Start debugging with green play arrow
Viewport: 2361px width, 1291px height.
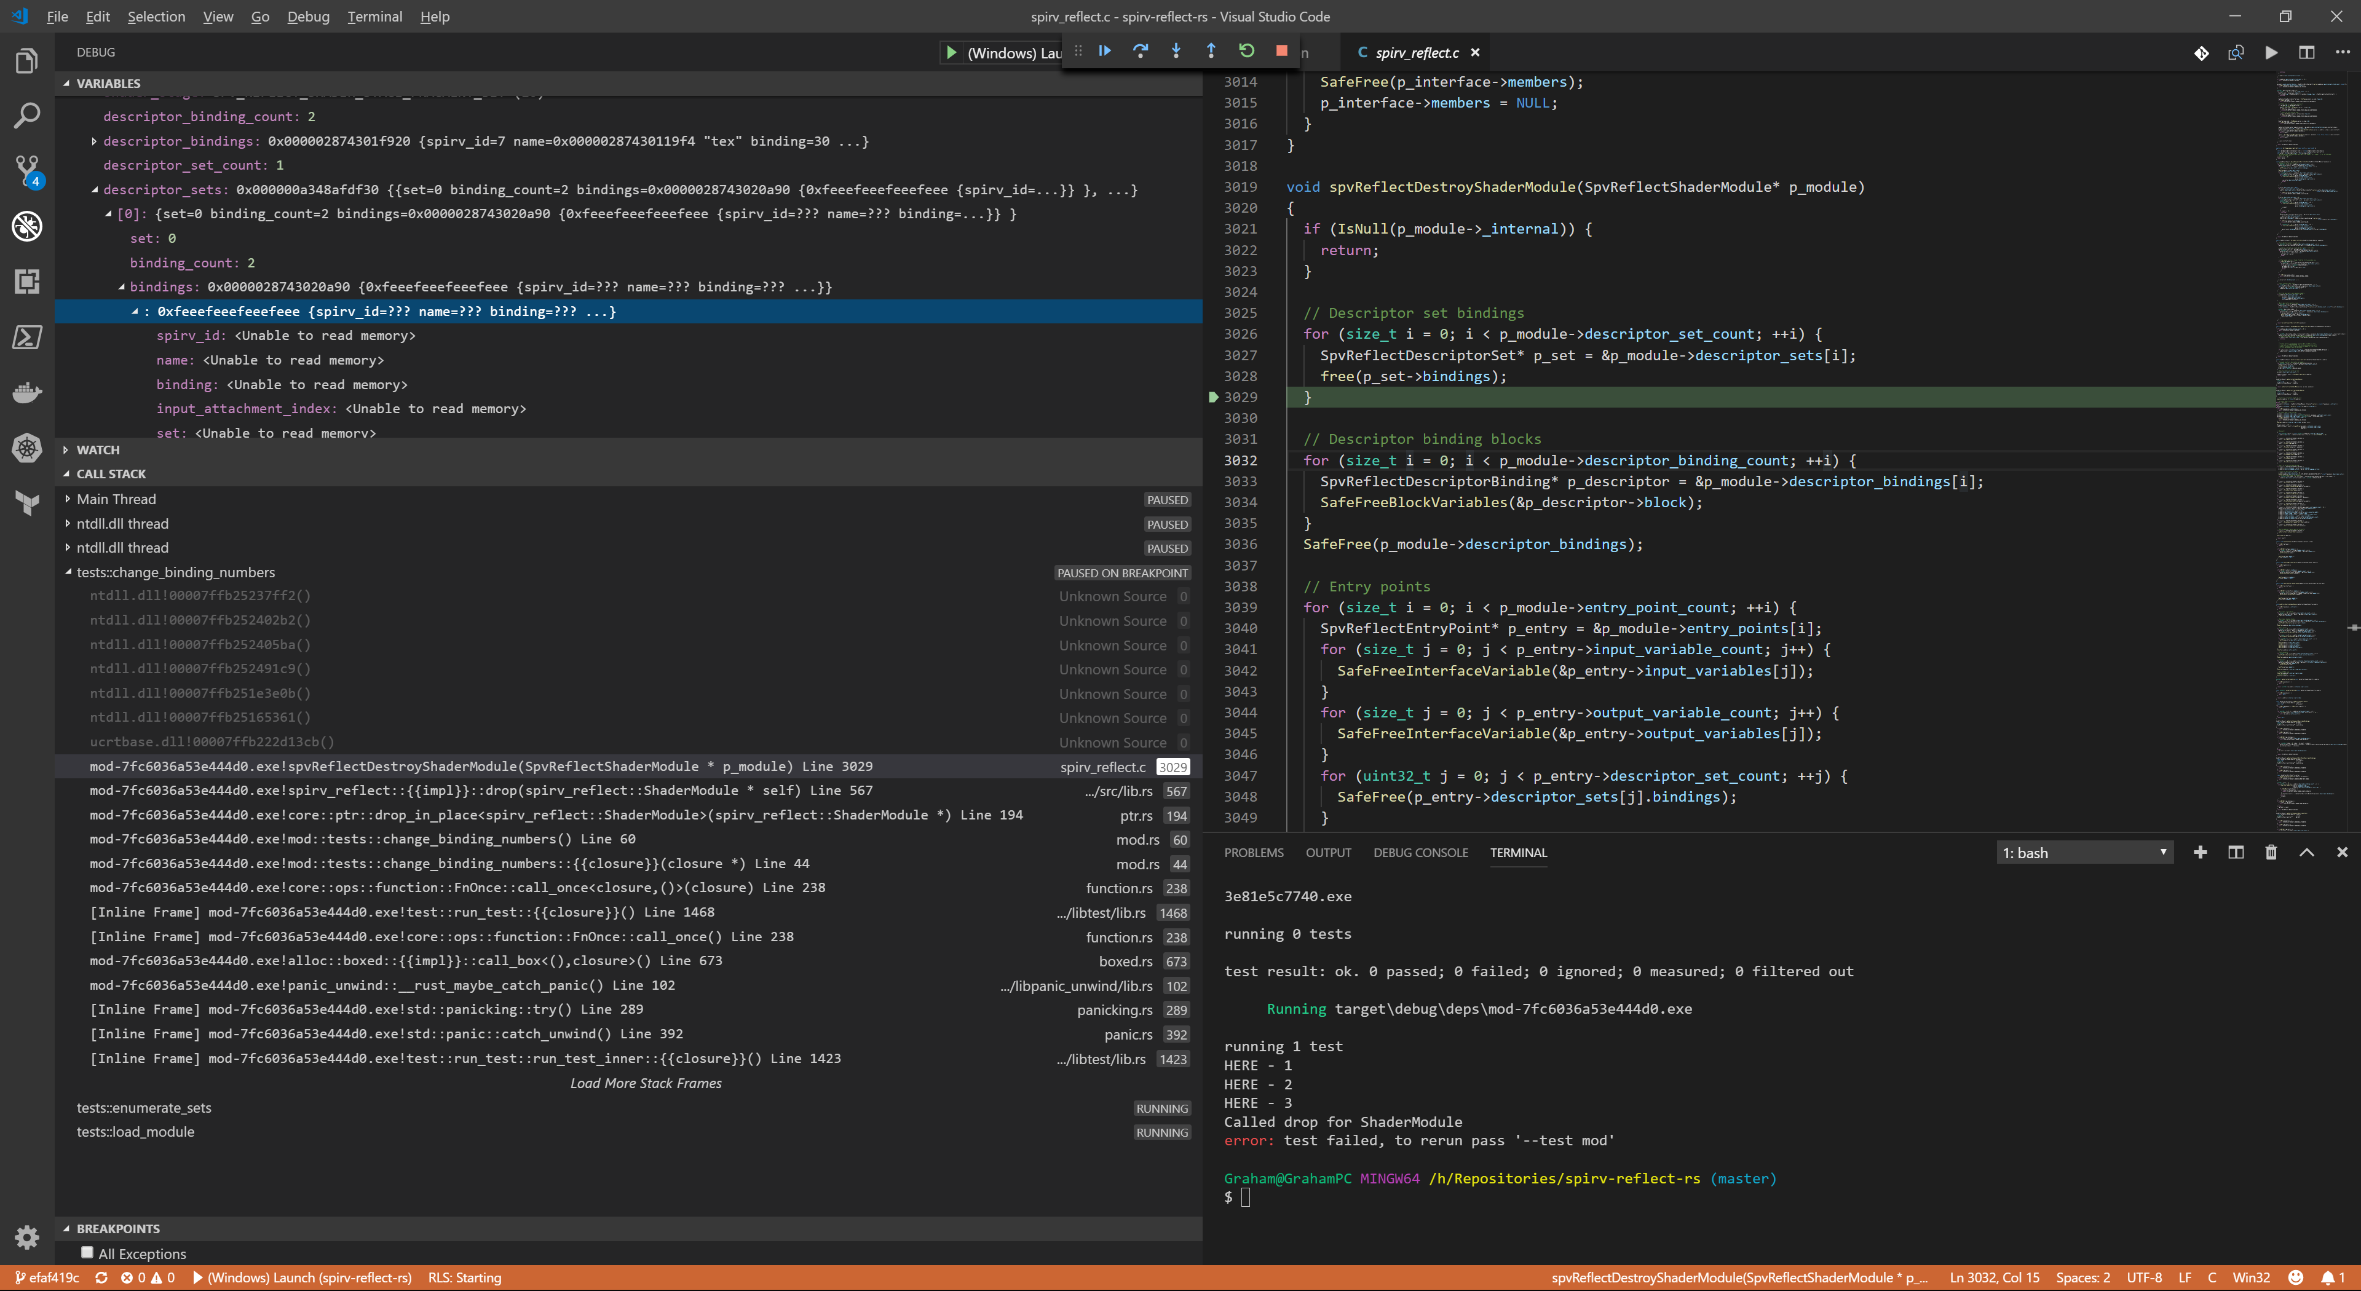(x=951, y=53)
